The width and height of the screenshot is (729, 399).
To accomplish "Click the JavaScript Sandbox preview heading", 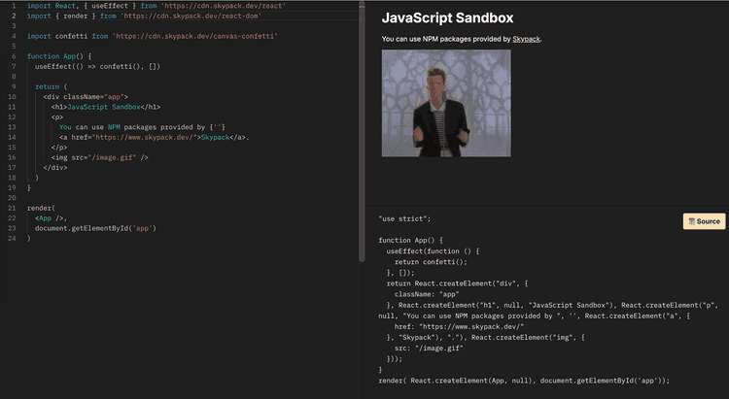I will click(x=447, y=17).
